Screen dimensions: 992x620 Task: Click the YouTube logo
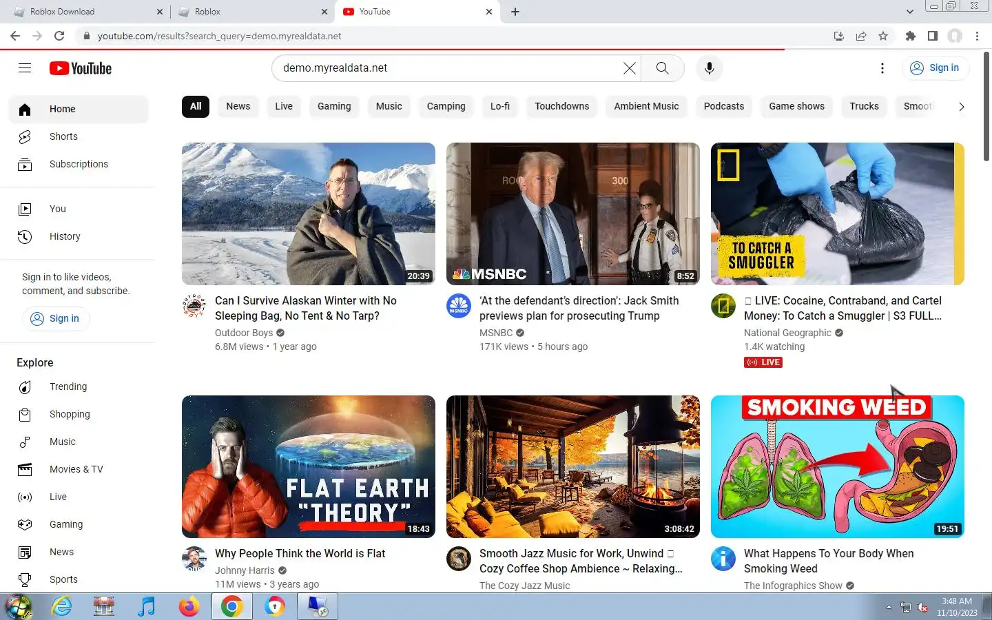coord(81,68)
